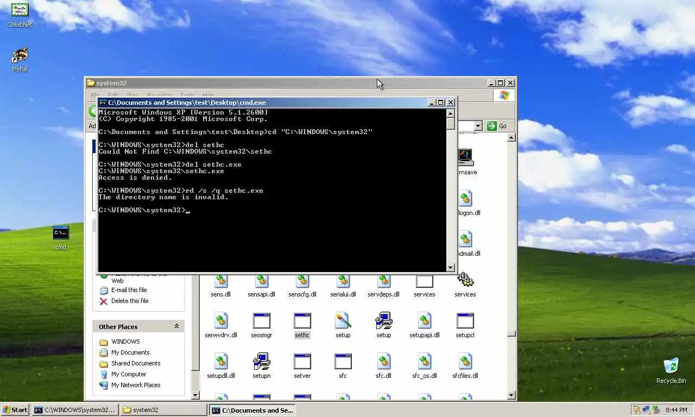Click cmd window scroll down arrow

point(450,267)
